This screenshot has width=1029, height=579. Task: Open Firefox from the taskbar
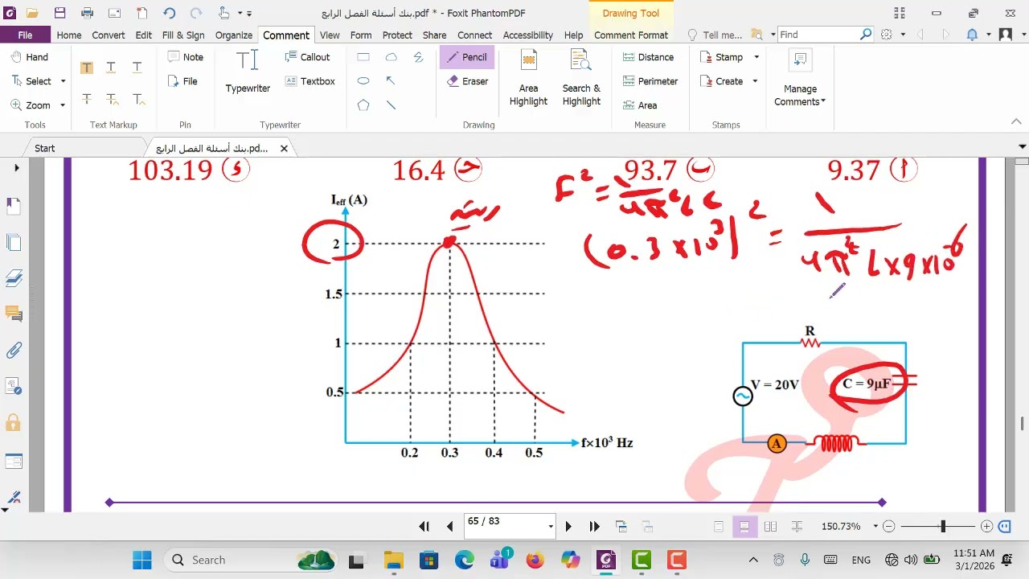point(535,560)
